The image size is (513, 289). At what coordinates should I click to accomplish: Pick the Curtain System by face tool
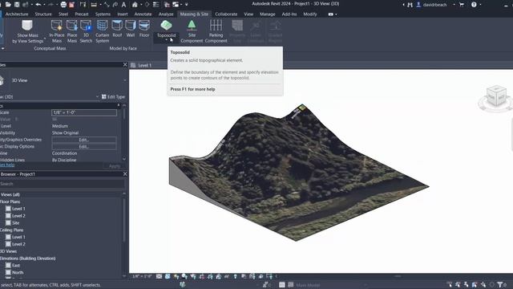click(x=102, y=31)
